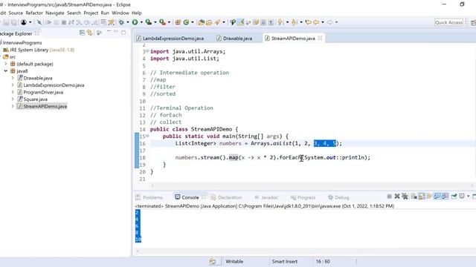Screen dimensions: 476x267
Task: Select JRE System Library node
Action: pyautogui.click(x=39, y=50)
